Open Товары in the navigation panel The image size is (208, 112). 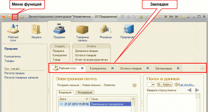[9, 61]
